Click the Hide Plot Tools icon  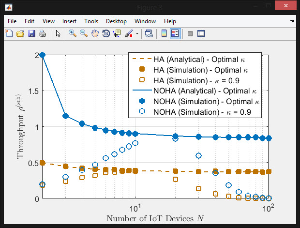(x=190, y=34)
